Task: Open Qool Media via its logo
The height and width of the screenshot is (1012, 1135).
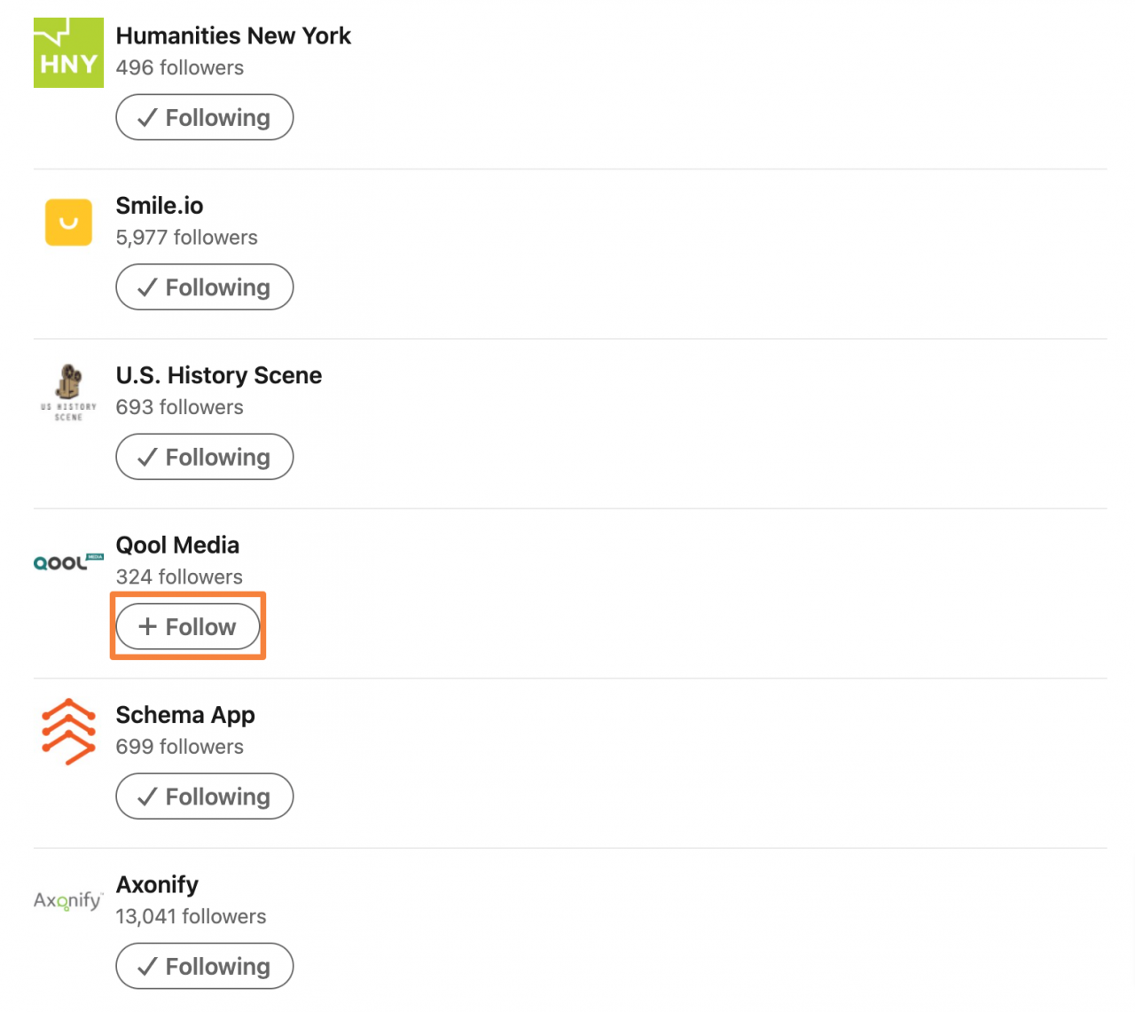Action: click(x=68, y=561)
